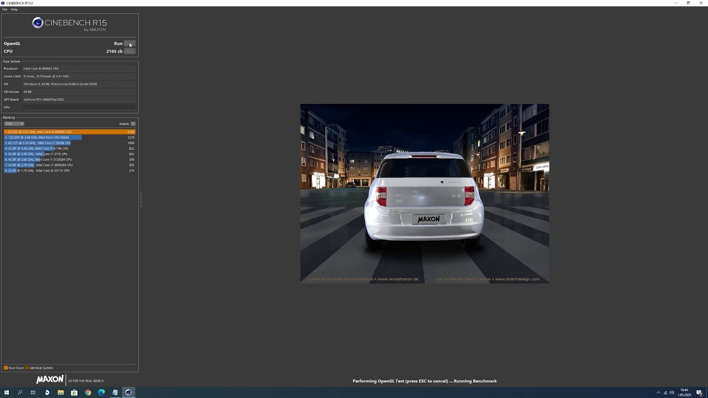Viewport: 708px width, 398px height.
Task: Click the Run button beside CPU score
Action: click(129, 51)
